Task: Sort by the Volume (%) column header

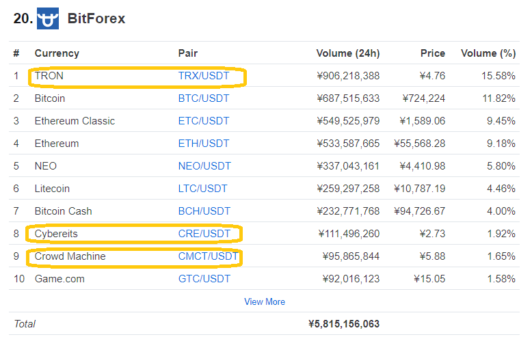Action: pyautogui.click(x=488, y=53)
